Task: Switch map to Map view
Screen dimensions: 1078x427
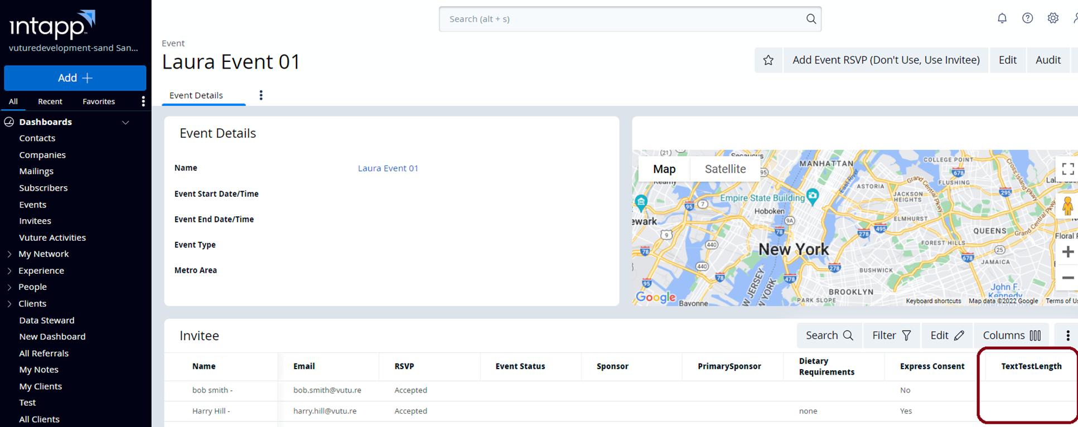Action: (x=664, y=169)
